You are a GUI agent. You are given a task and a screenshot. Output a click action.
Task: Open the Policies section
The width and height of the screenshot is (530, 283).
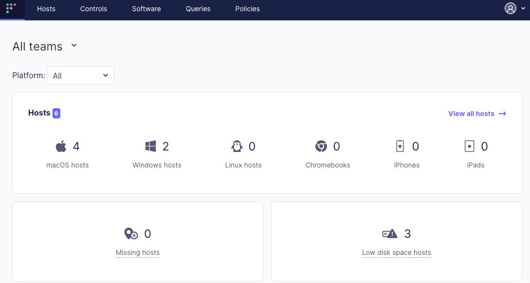pyautogui.click(x=247, y=8)
